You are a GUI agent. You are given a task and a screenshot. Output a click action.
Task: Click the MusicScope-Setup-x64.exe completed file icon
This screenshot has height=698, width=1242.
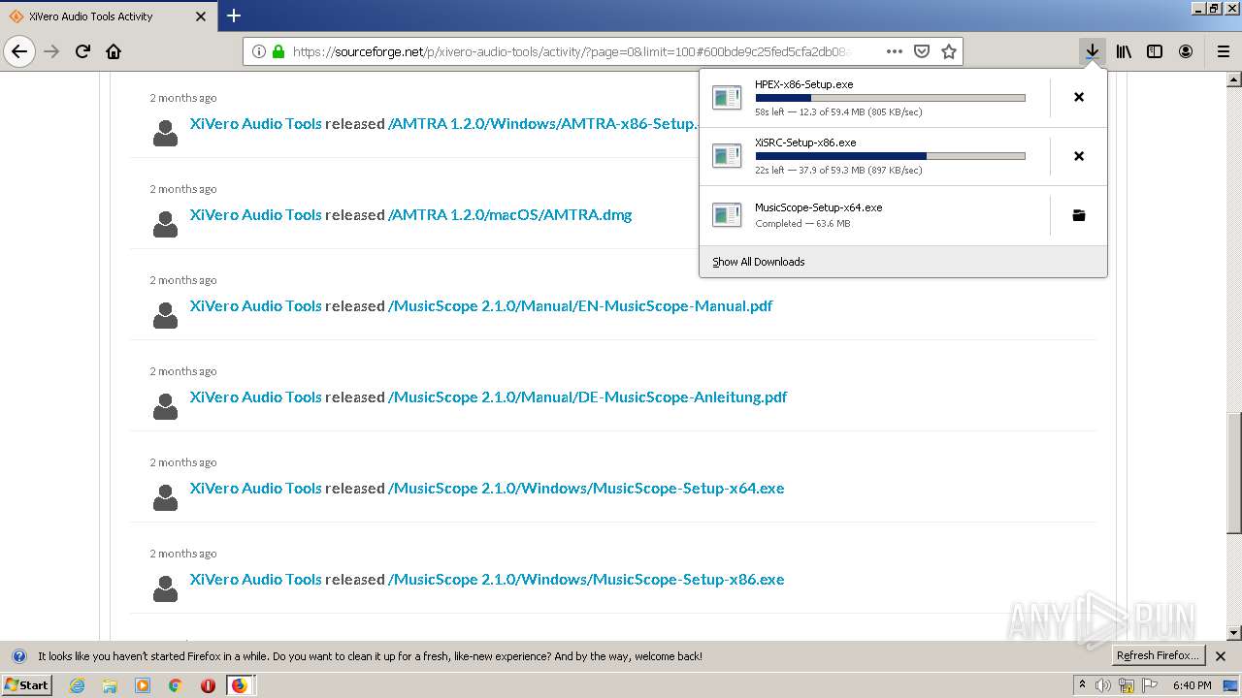(x=727, y=215)
